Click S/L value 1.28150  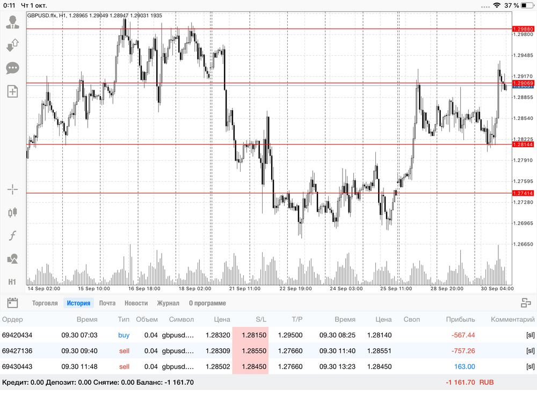coord(254,335)
